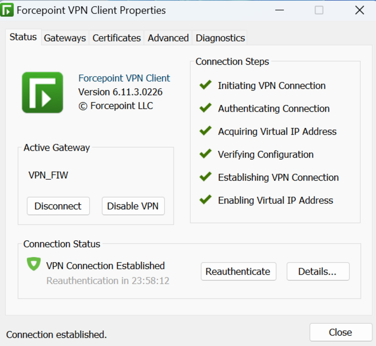Click checkmark beside Acquiring Virtual IP Address

tap(205, 131)
